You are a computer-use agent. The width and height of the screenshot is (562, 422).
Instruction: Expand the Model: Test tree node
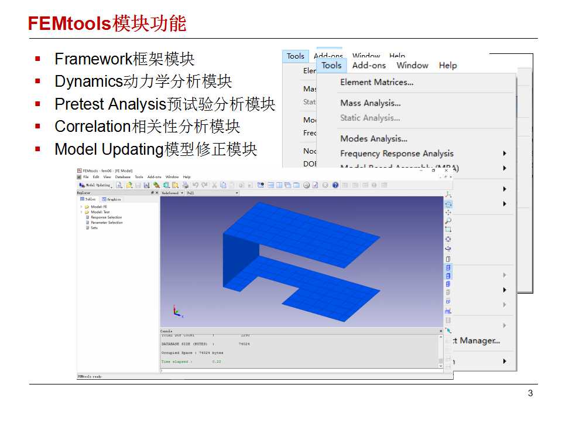pyautogui.click(x=81, y=212)
